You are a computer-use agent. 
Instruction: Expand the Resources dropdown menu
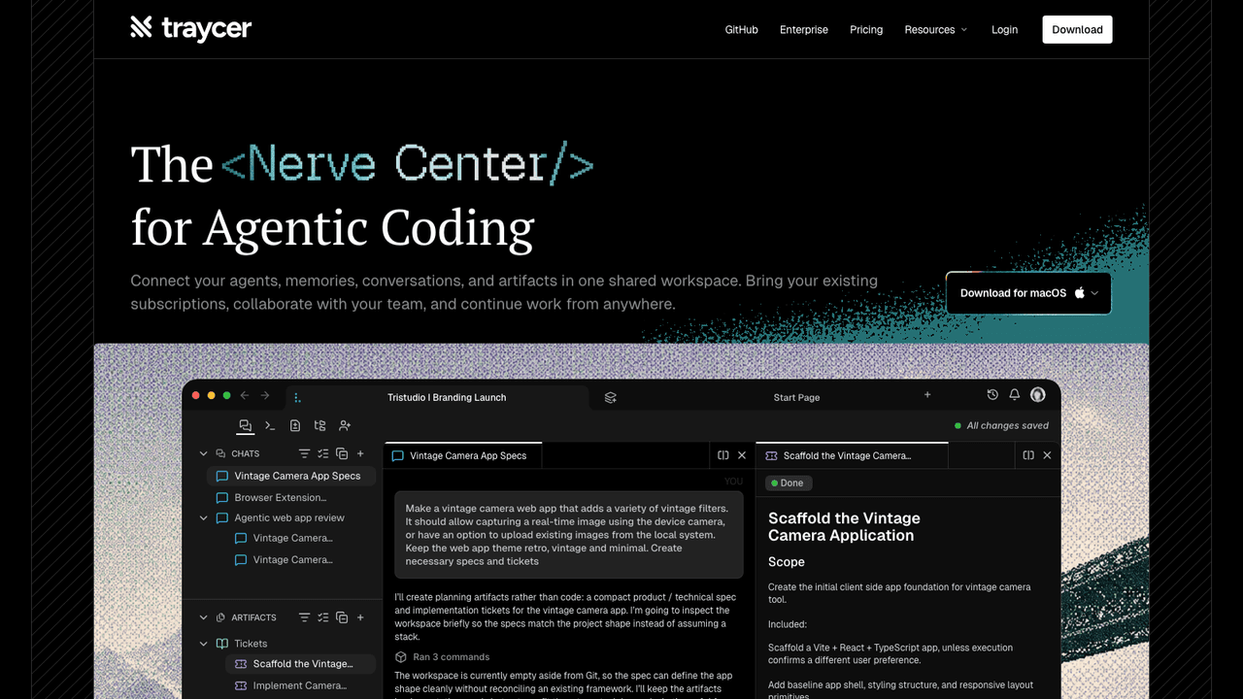pos(936,30)
